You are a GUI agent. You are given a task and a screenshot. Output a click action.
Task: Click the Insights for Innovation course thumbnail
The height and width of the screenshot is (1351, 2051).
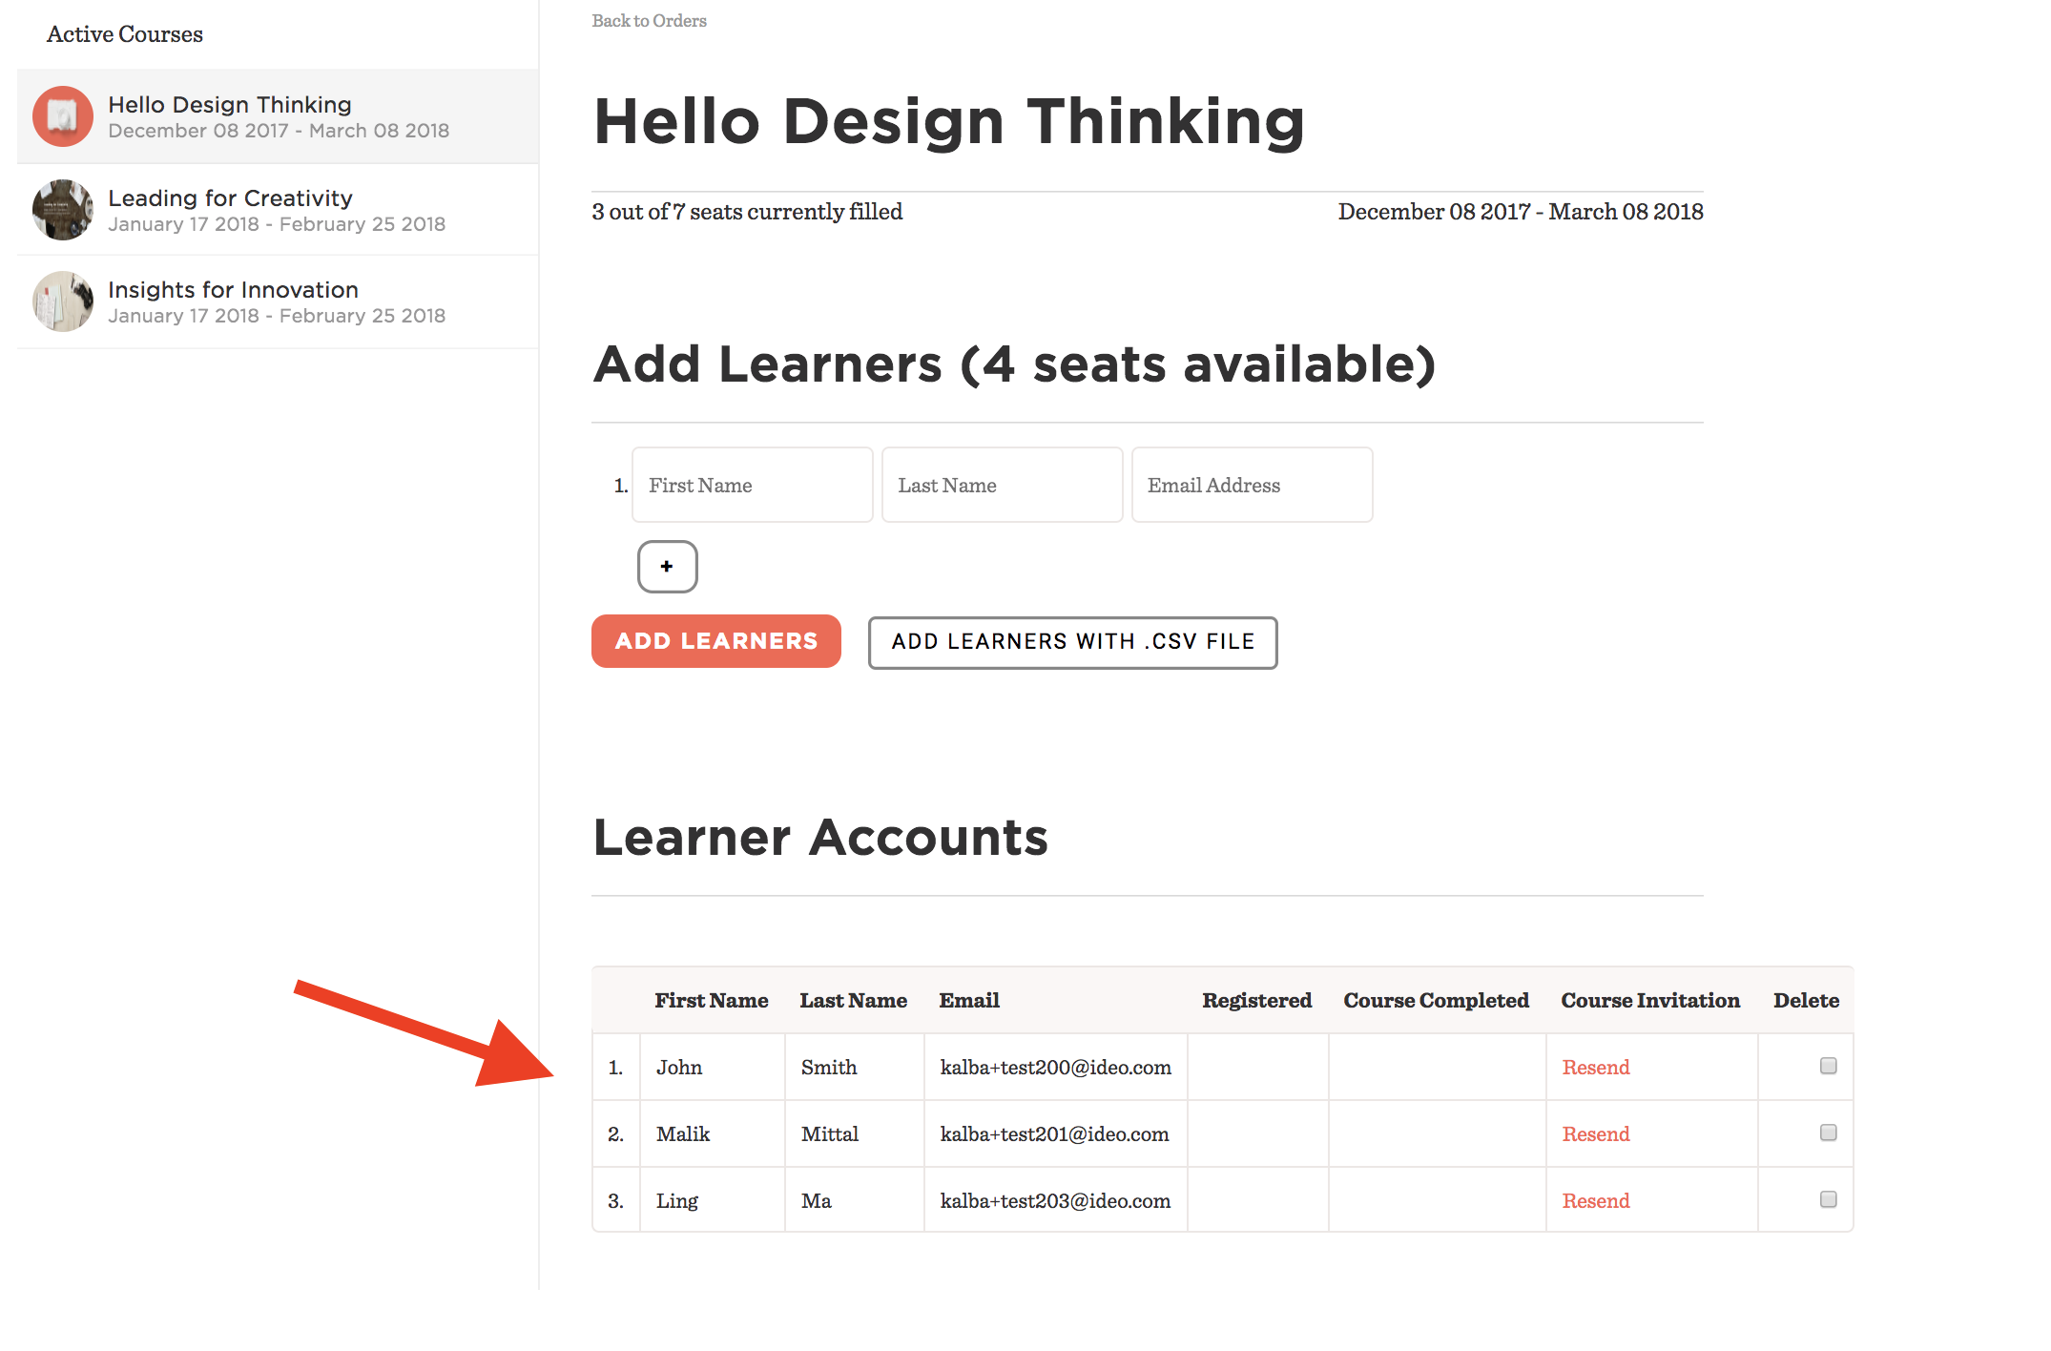tap(63, 301)
